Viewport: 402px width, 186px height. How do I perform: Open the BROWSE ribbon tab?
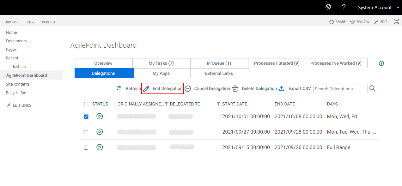coord(13,22)
